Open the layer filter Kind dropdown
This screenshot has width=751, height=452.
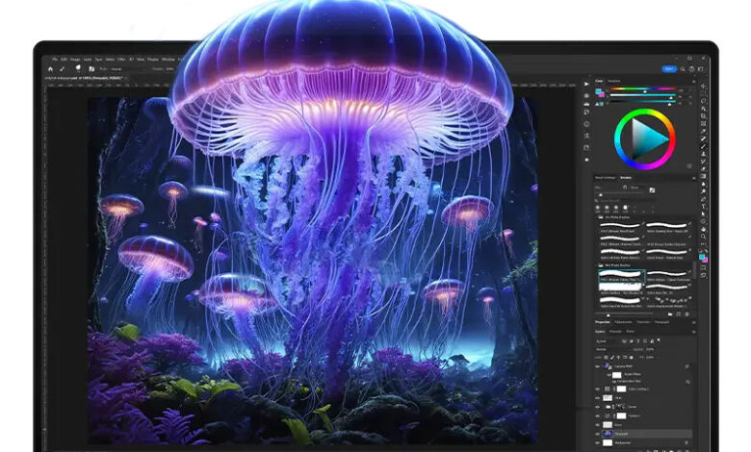pyautogui.click(x=606, y=341)
